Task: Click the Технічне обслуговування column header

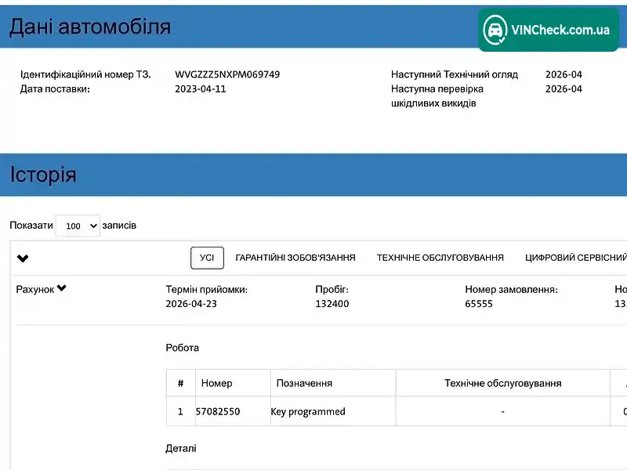Action: (x=503, y=383)
